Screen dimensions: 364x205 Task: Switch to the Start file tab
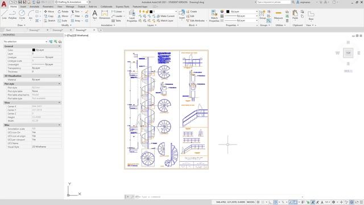9,30
